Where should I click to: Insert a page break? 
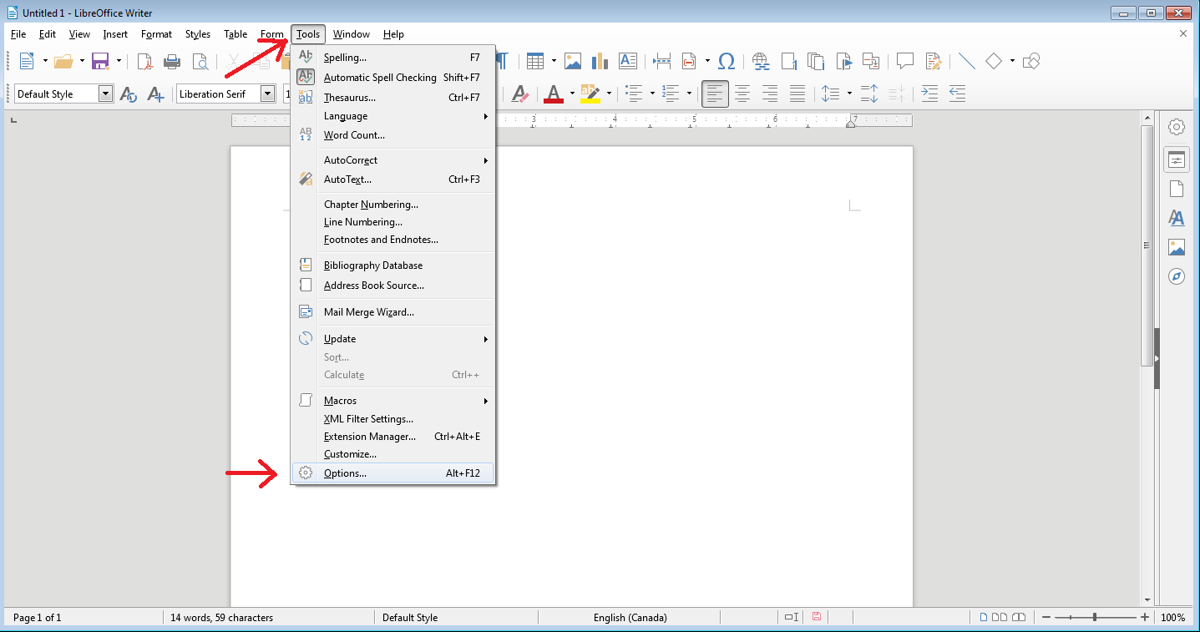[x=662, y=61]
